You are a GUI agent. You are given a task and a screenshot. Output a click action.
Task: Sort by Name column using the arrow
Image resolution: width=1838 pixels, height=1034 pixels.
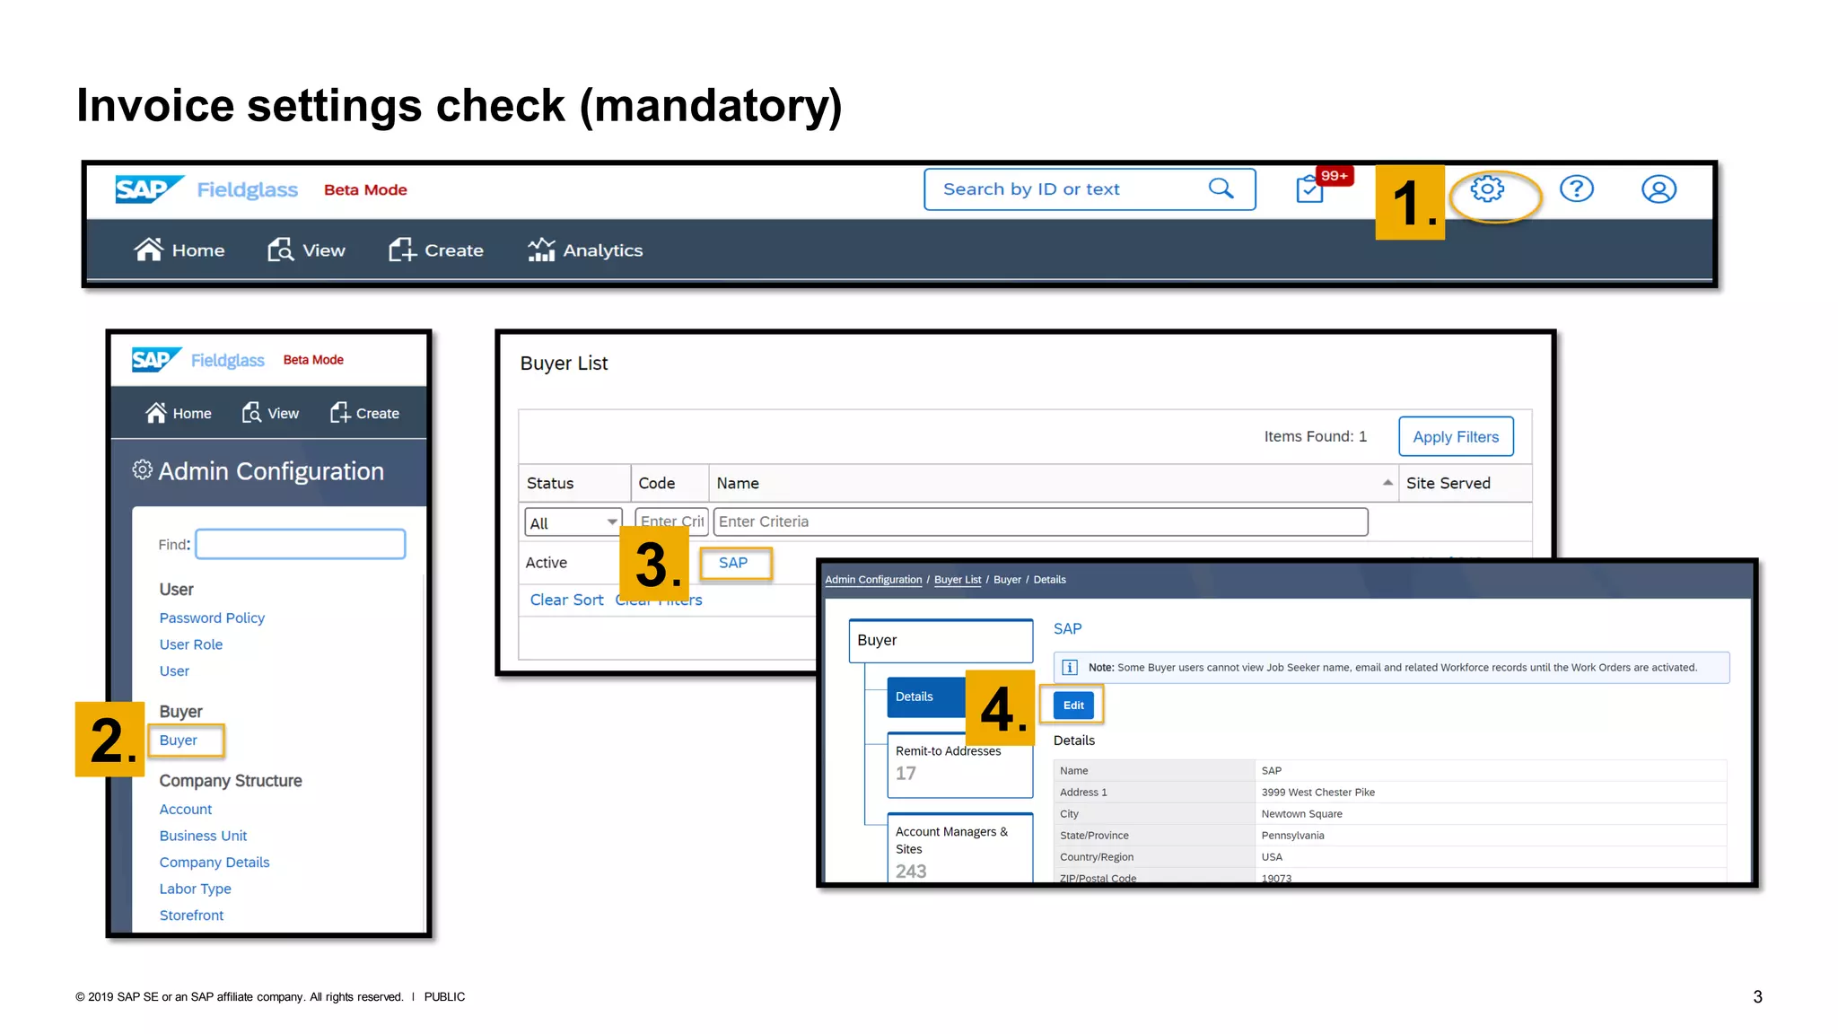(1387, 483)
